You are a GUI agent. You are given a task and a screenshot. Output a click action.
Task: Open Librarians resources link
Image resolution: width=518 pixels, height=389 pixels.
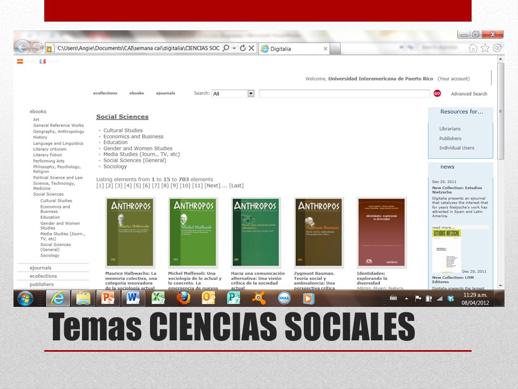(449, 129)
